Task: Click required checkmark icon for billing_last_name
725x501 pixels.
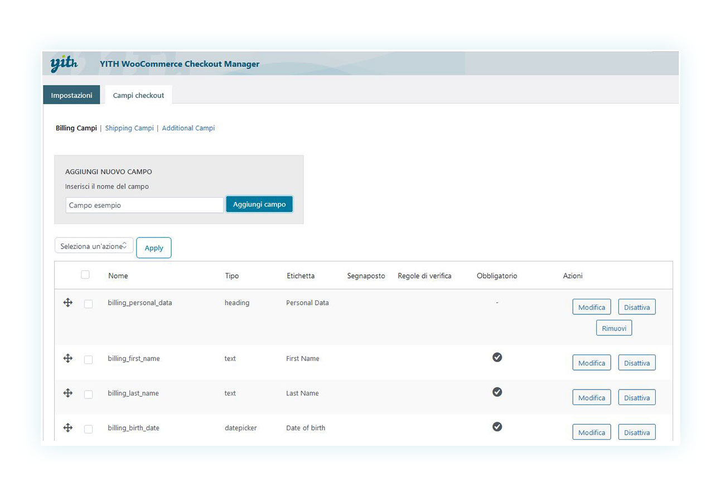Action: pos(497,392)
